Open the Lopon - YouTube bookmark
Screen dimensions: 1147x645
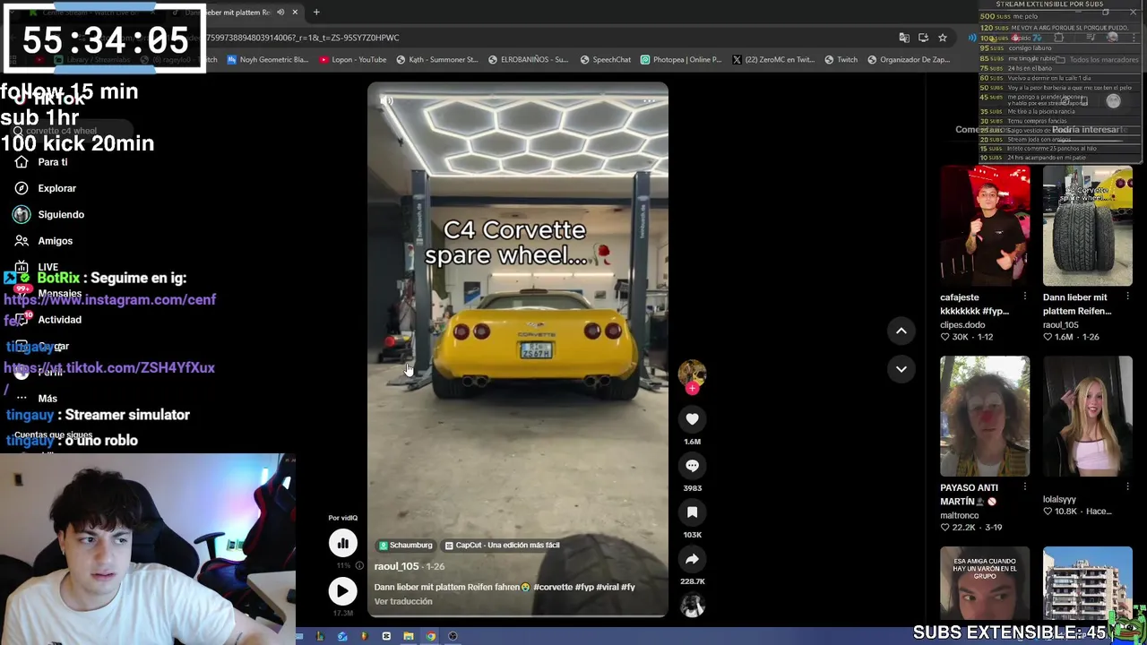tap(353, 60)
